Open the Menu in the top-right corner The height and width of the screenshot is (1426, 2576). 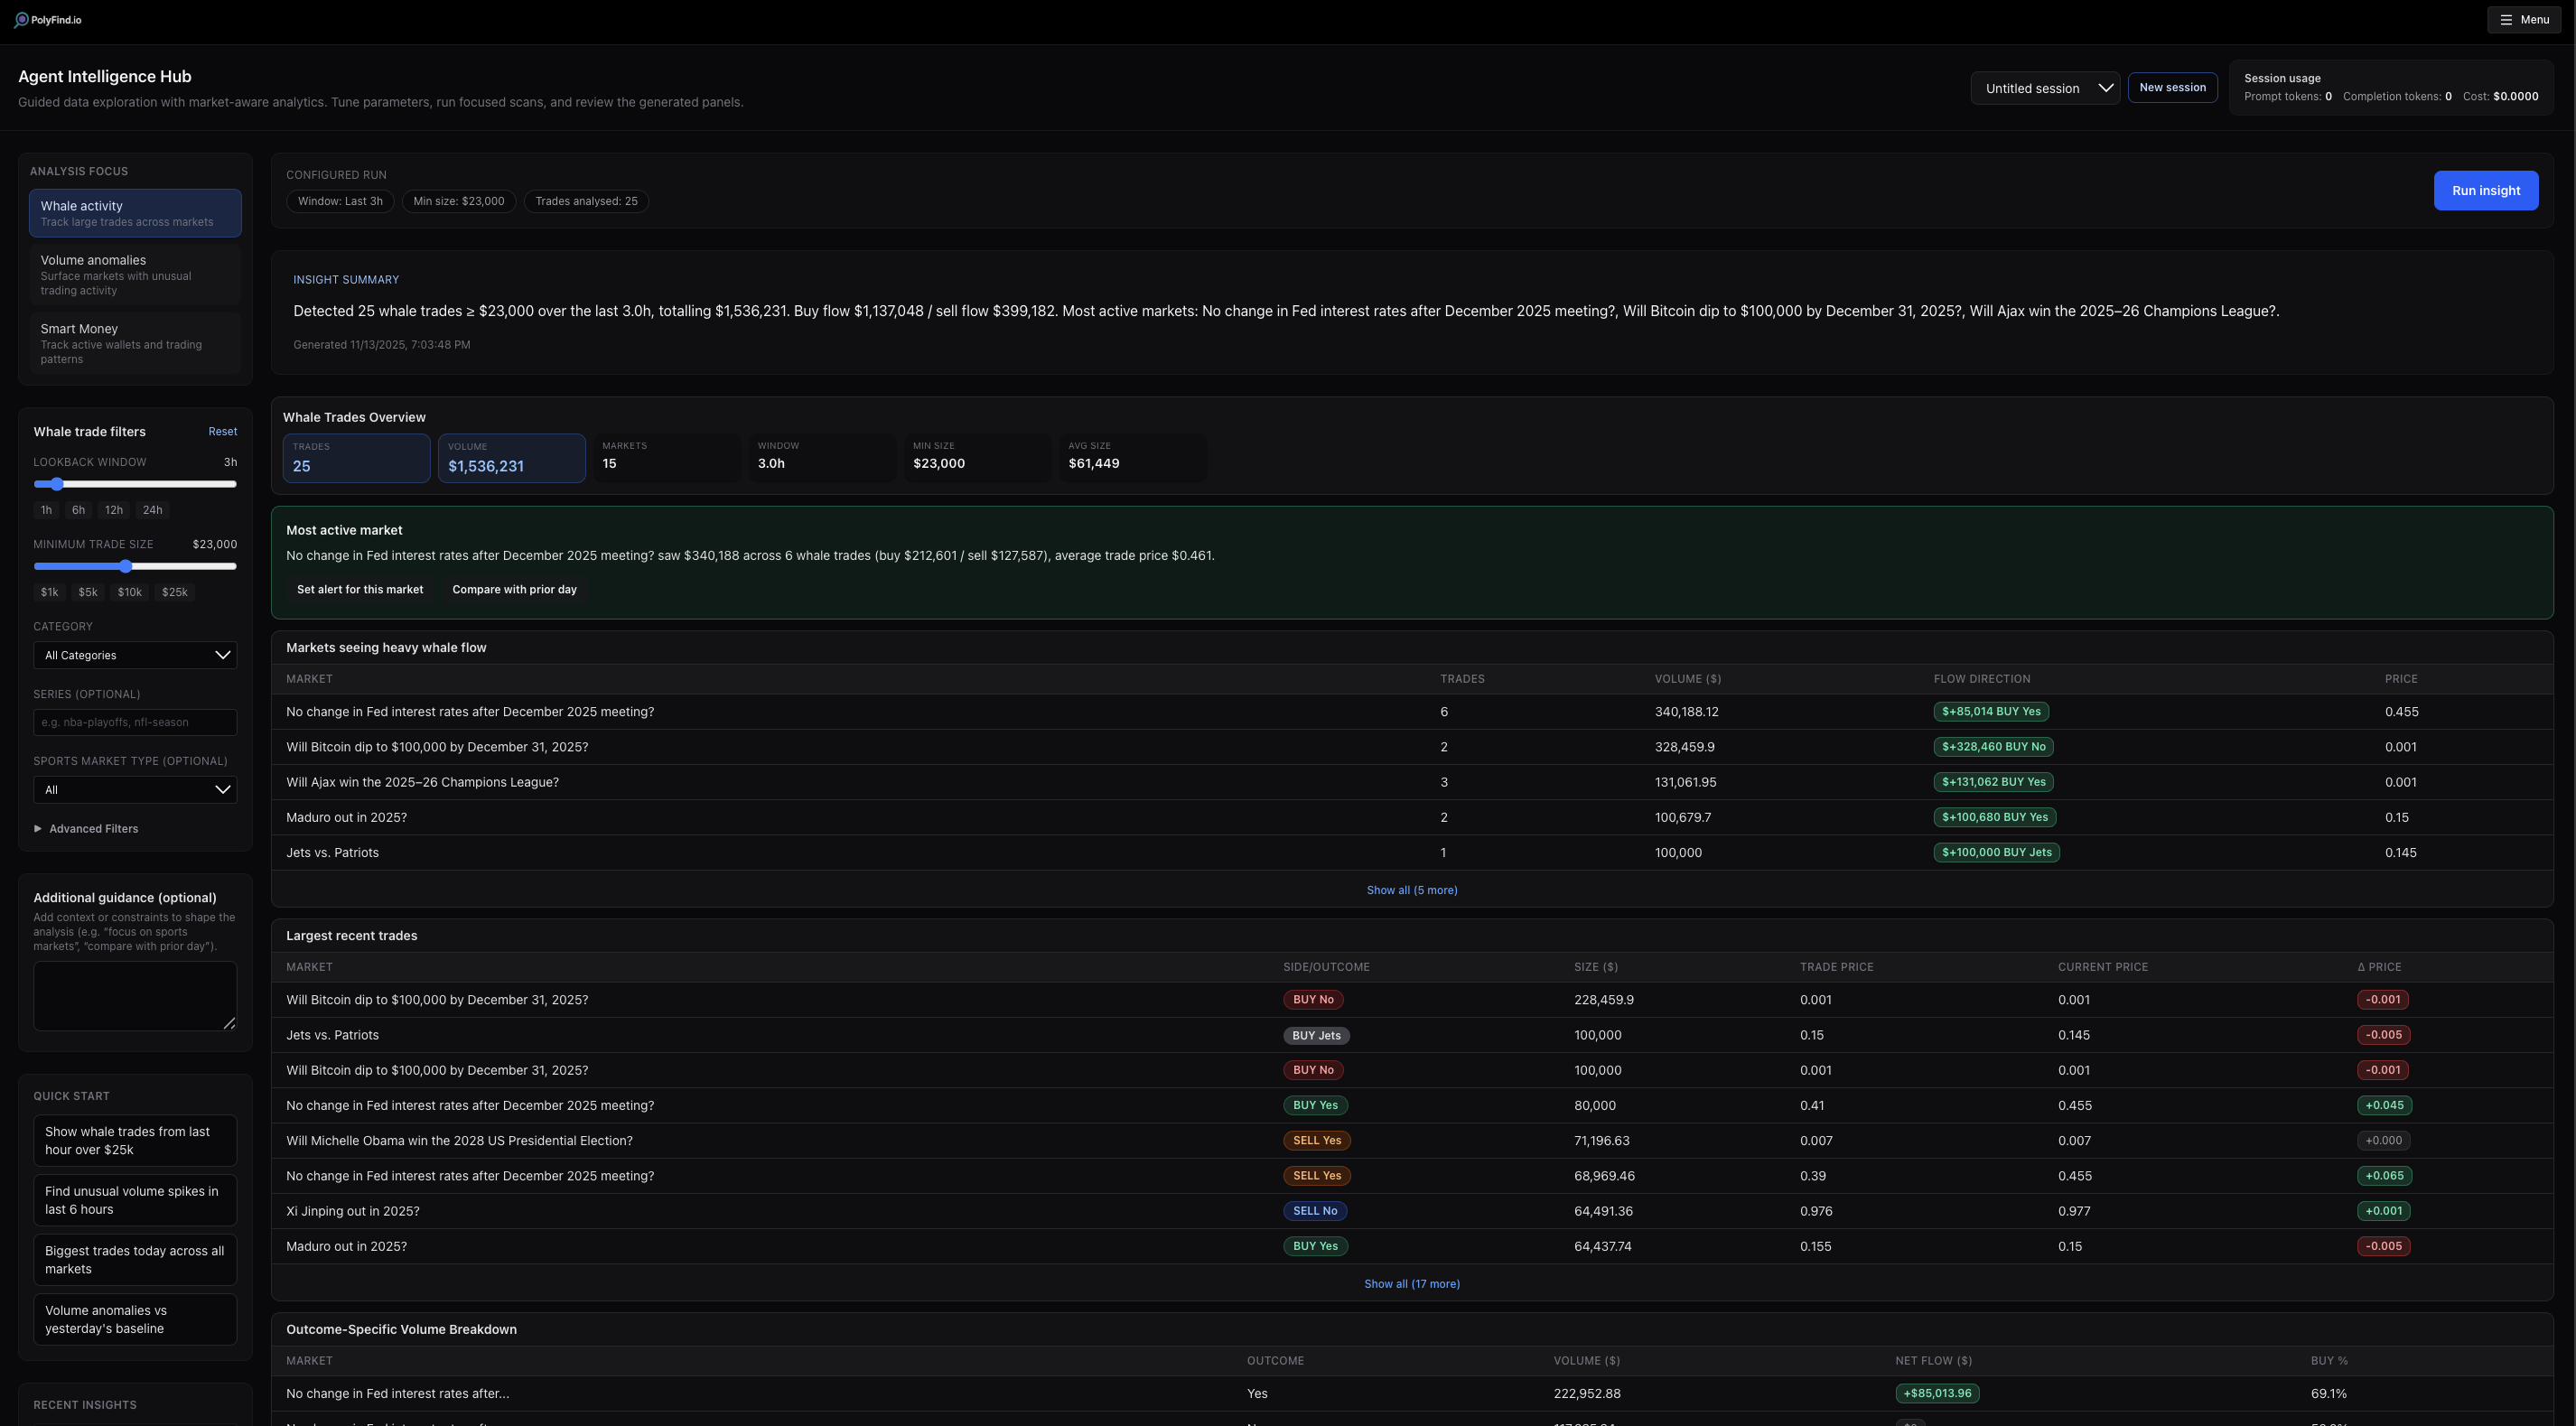2524,19
